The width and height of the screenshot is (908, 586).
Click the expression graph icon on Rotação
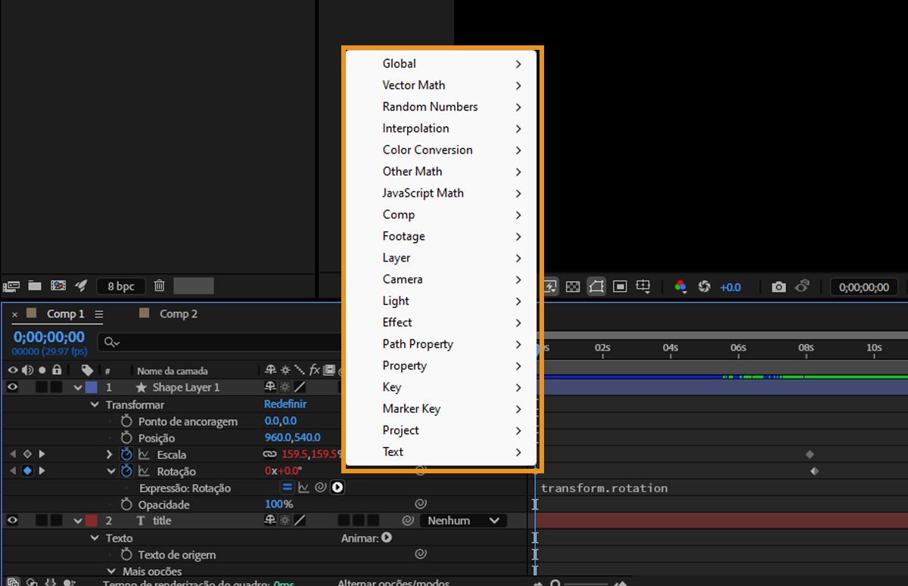coord(306,487)
